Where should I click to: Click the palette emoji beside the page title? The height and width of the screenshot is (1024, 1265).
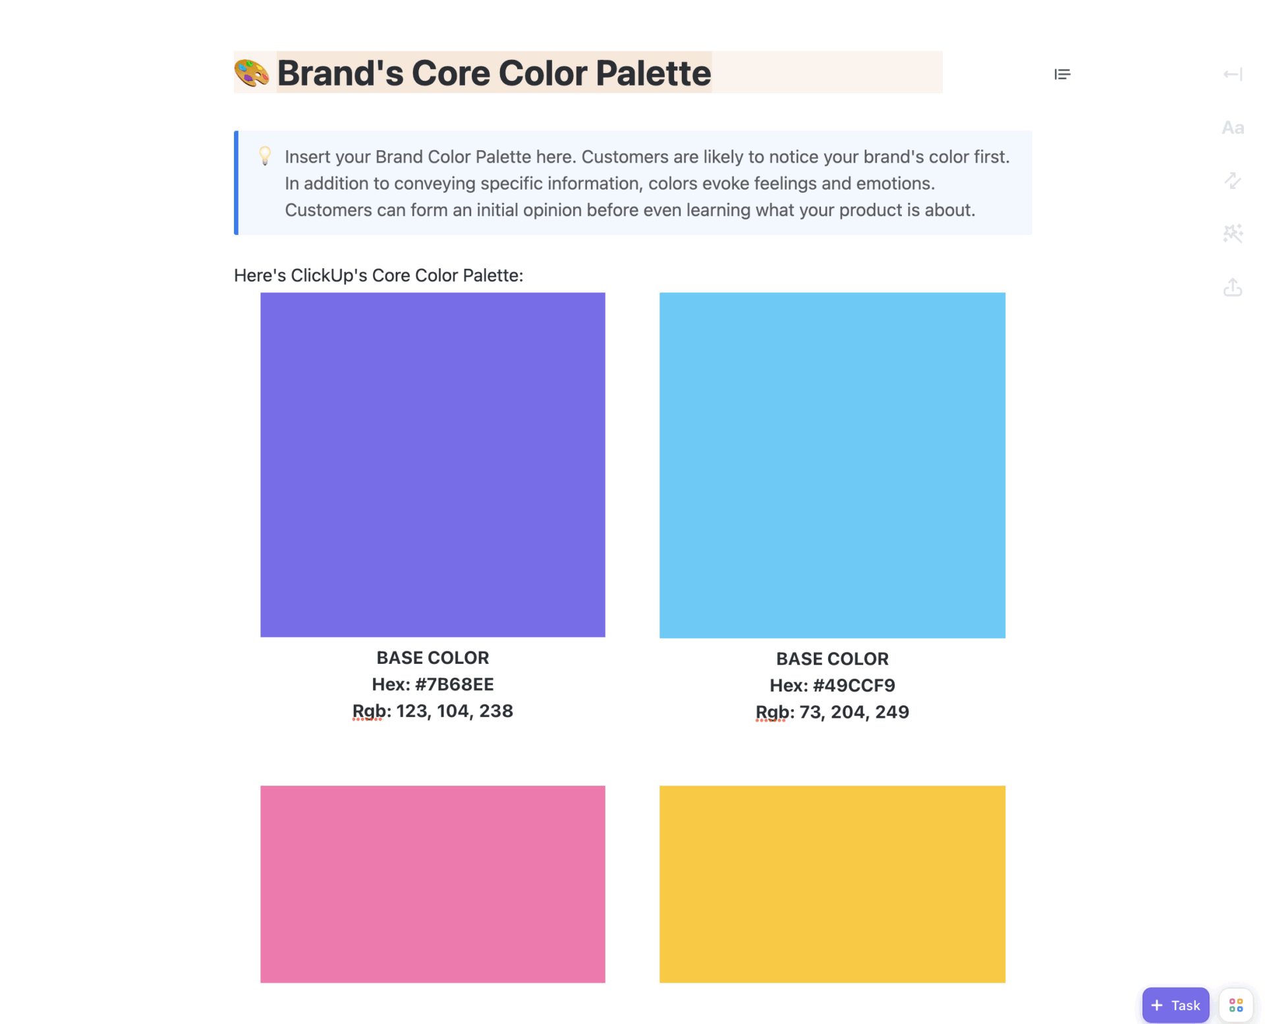pos(251,72)
